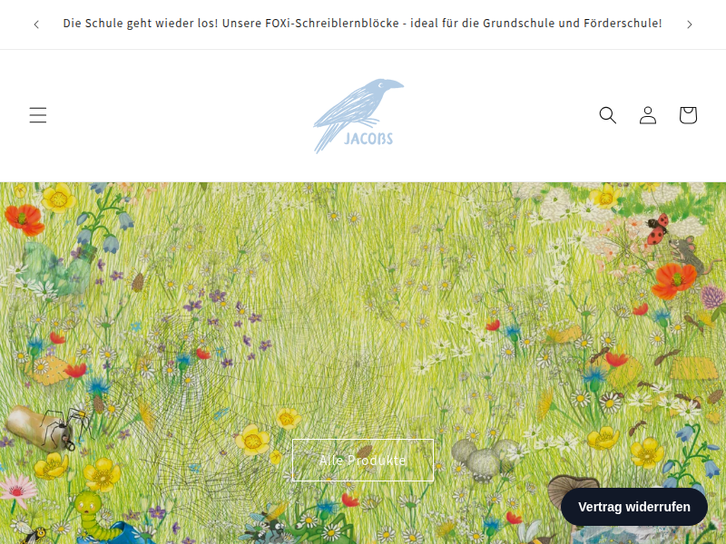Open the search magnifier icon
Screen dimensions: 726x544
(607, 115)
